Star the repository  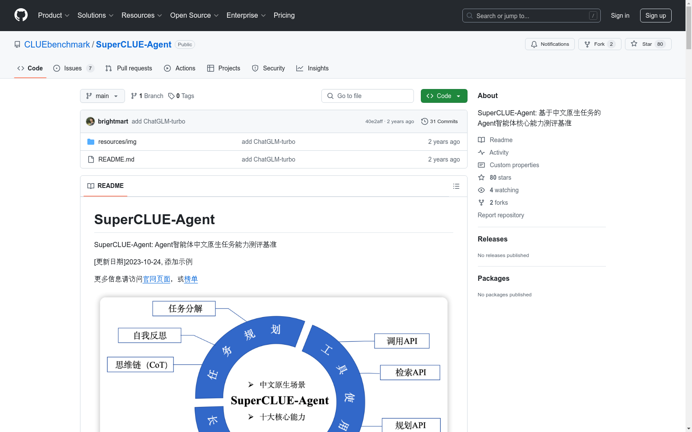point(648,44)
